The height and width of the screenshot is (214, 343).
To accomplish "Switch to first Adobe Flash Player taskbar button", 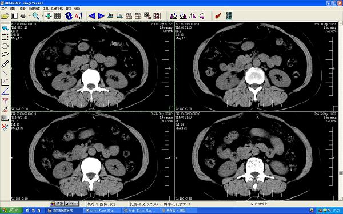I will click(102, 211).
